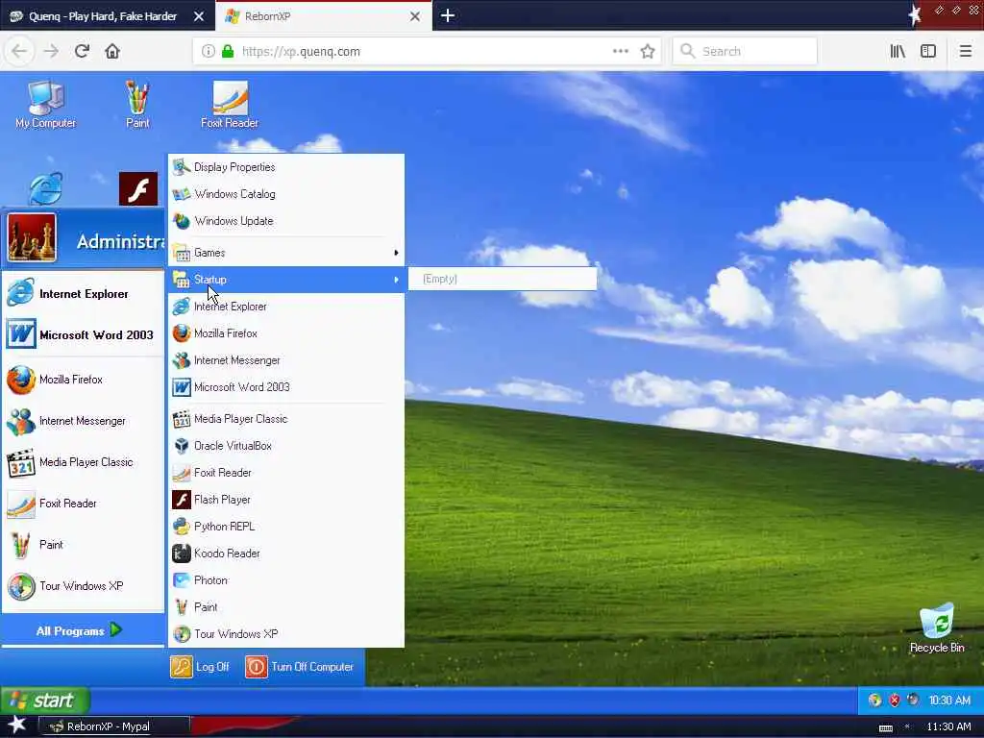
Task: Reload the current page
Action: (x=82, y=51)
